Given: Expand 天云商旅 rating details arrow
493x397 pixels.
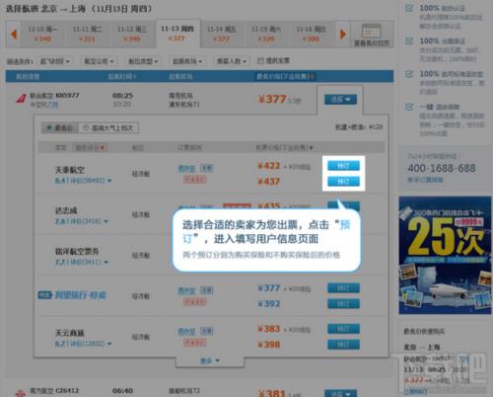Looking at the screenshot, I should pos(109,344).
